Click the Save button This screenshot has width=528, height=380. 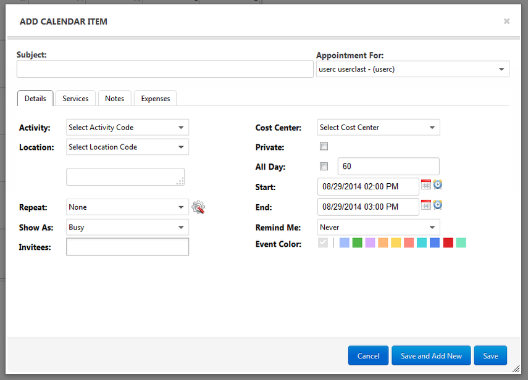click(x=490, y=355)
